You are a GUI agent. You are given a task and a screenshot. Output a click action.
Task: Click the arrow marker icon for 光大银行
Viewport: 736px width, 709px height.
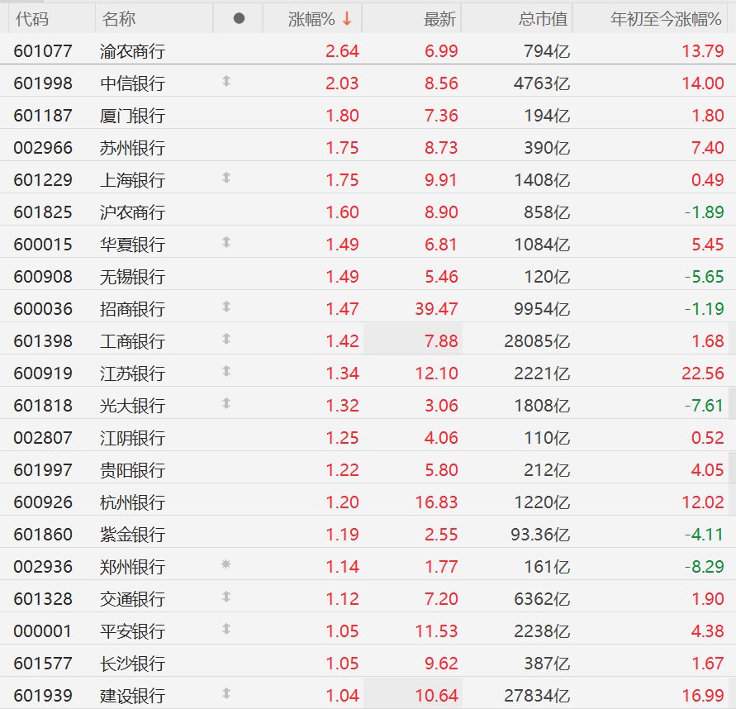click(226, 404)
